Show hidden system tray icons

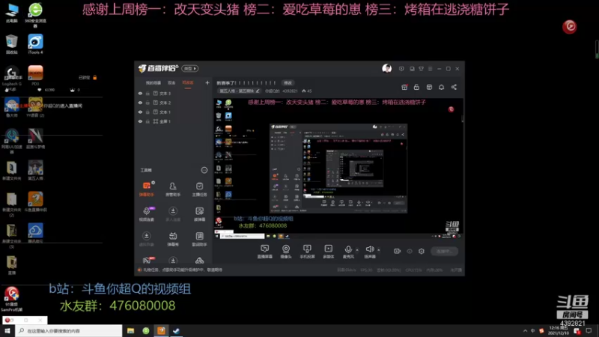tap(525, 331)
